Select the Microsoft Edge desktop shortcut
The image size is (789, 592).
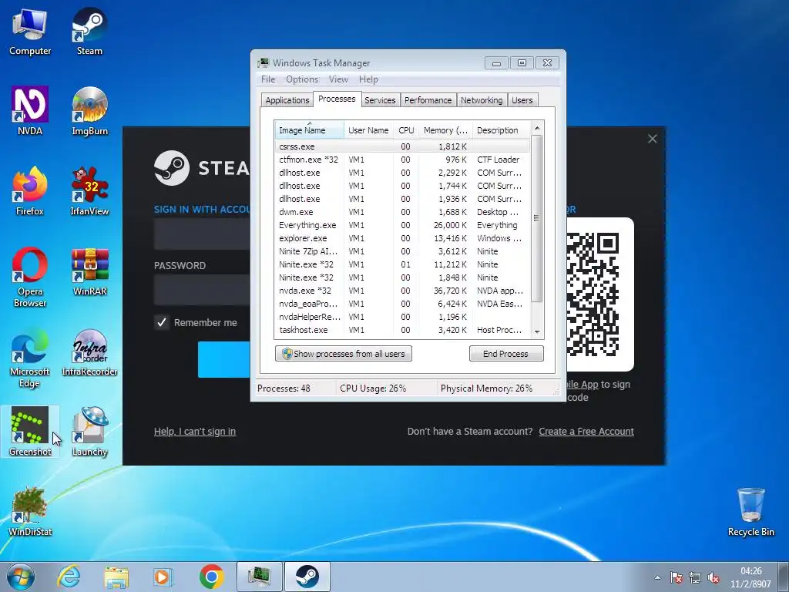30,358
